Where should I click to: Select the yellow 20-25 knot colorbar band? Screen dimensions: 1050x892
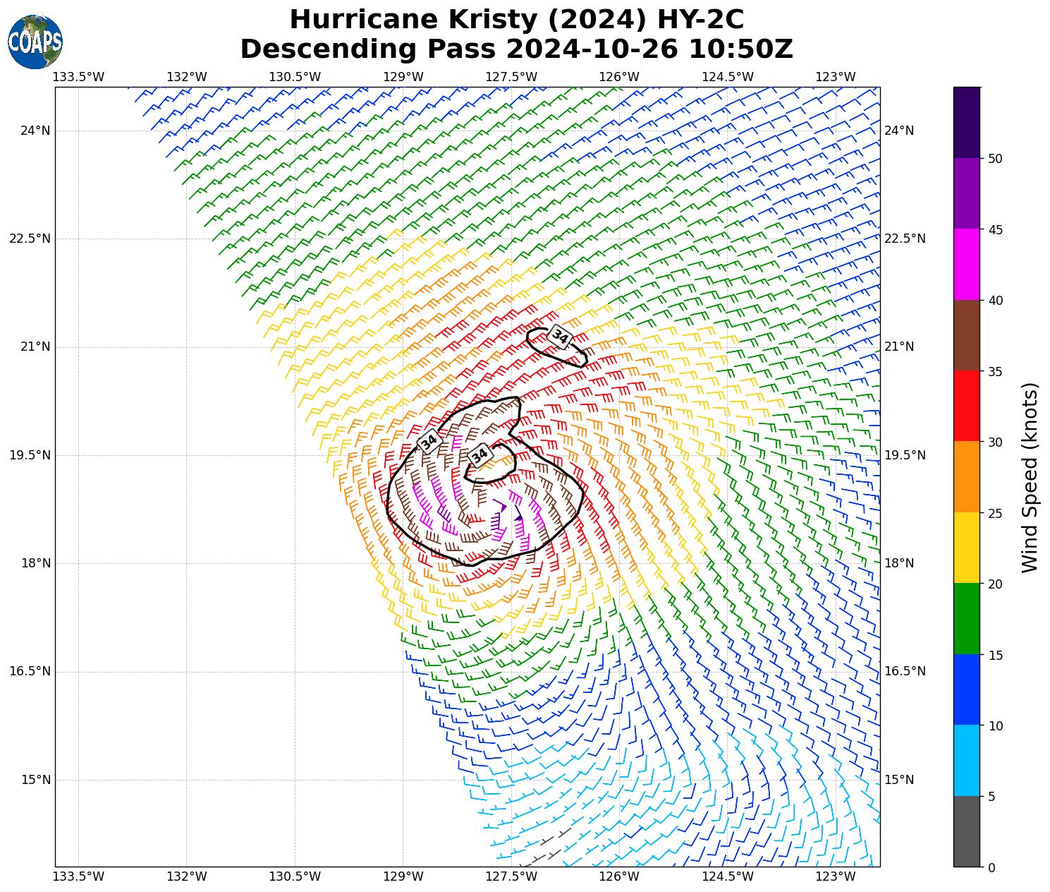(x=966, y=548)
